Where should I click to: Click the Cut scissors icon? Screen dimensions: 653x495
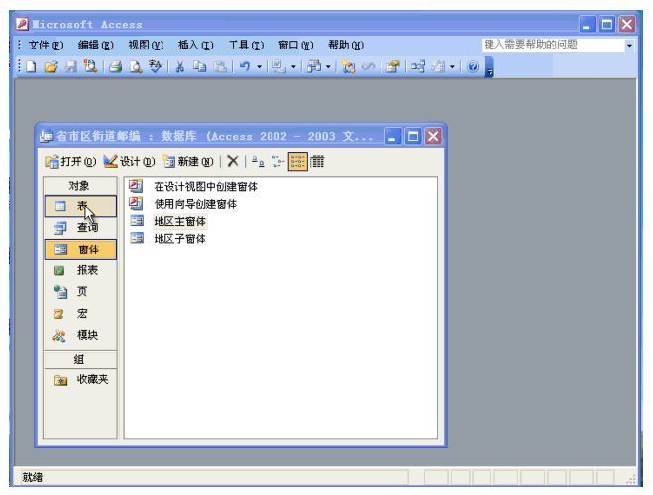[x=180, y=67]
